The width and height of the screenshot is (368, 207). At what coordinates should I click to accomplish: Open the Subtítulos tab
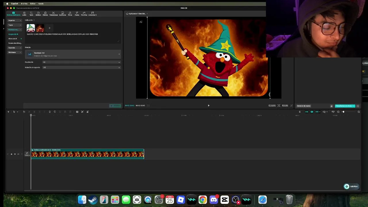tap(62, 14)
